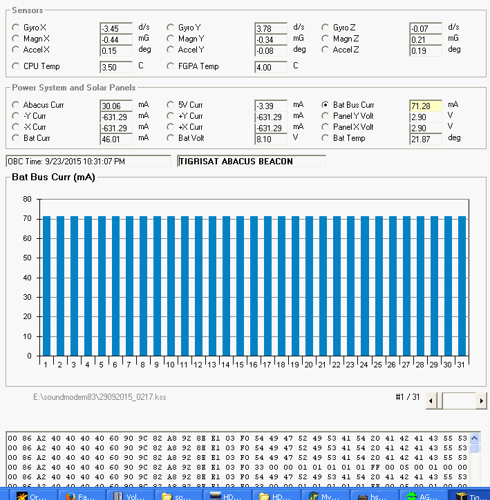Select the -Y Curr radio button
The image size is (490, 500).
[15, 116]
